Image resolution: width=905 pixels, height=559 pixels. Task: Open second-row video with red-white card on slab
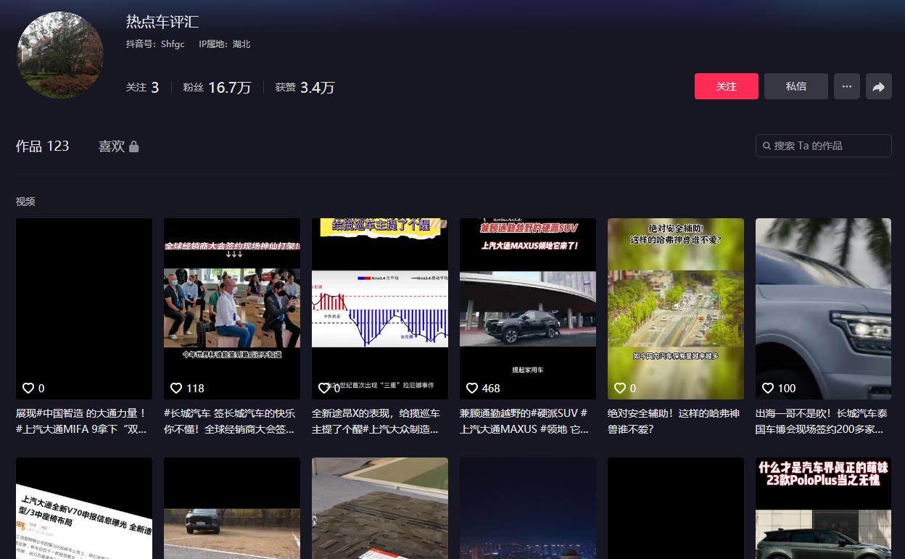(x=380, y=508)
